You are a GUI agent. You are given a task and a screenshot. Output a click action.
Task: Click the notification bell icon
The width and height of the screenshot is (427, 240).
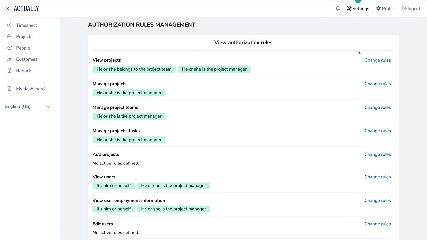338,8
